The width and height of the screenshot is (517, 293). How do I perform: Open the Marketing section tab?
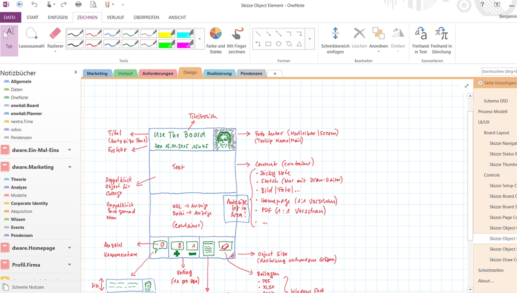(97, 73)
